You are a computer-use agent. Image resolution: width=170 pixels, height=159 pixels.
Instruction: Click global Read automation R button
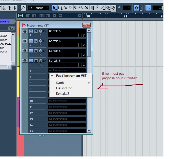(x=41, y=16)
